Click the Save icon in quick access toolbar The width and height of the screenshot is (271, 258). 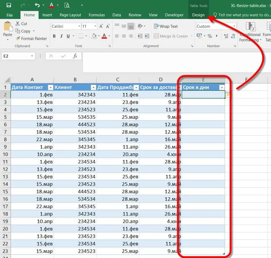point(9,5)
